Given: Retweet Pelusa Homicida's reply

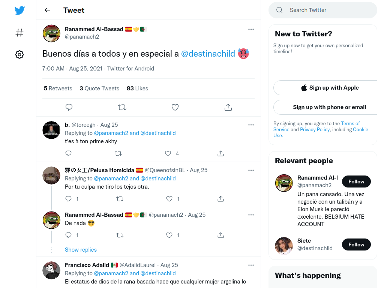Looking at the screenshot, I should tap(120, 199).
